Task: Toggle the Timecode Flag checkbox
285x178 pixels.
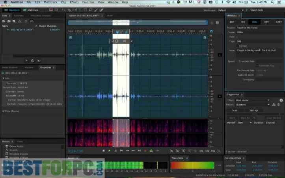Action: click(256, 65)
